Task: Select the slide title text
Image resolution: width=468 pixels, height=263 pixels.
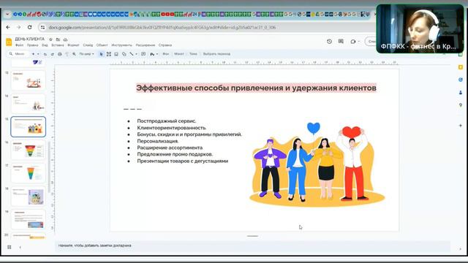Action: [x=256, y=88]
